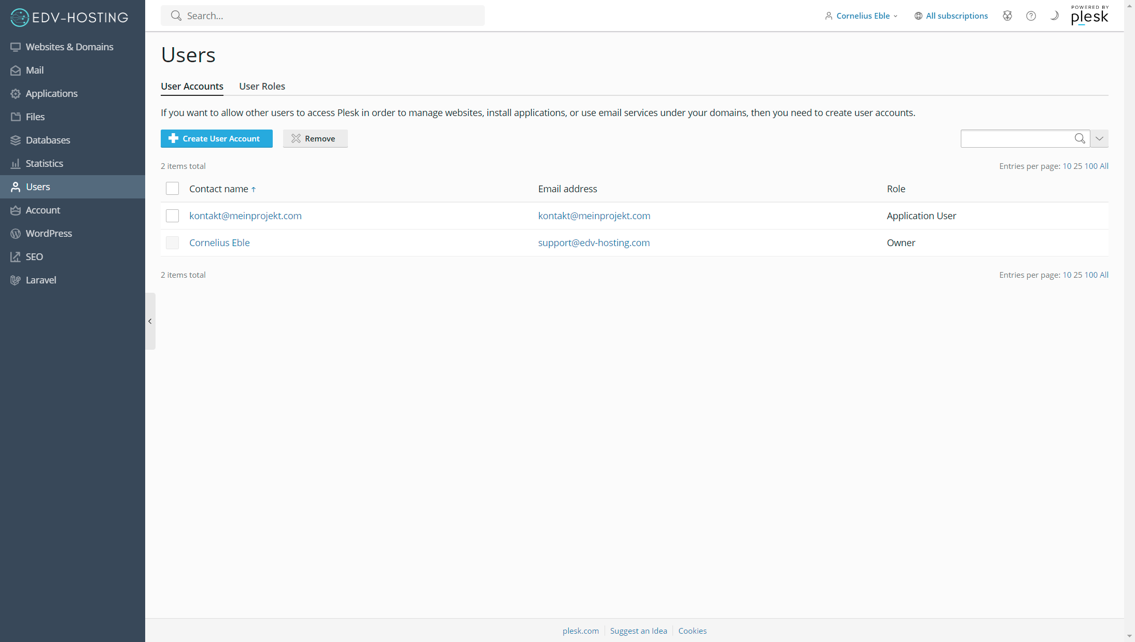The width and height of the screenshot is (1135, 642).
Task: Click the WordPress icon in sidebar
Action: coord(16,233)
